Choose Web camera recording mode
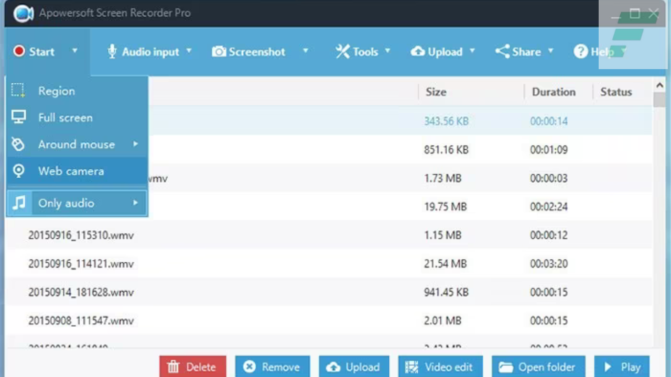This screenshot has height=377, width=671. (78, 171)
